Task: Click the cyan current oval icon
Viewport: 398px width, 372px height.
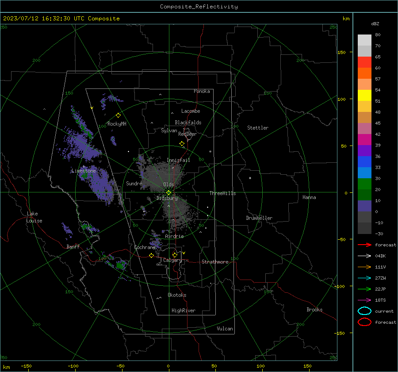Action: tap(364, 311)
